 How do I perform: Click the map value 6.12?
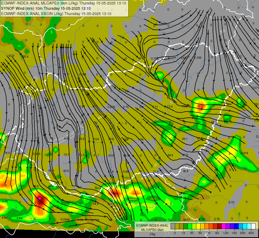(215, 154)
